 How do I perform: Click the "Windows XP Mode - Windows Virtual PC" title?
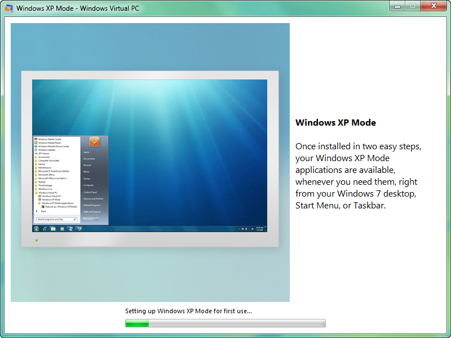(78, 8)
